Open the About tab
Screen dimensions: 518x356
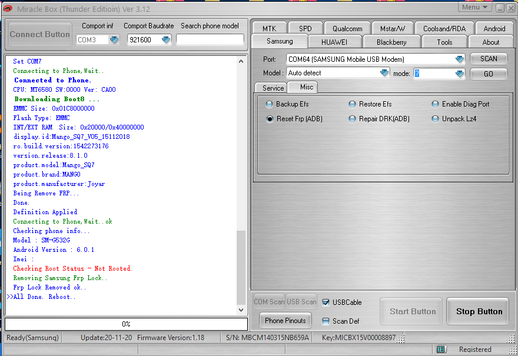490,42
